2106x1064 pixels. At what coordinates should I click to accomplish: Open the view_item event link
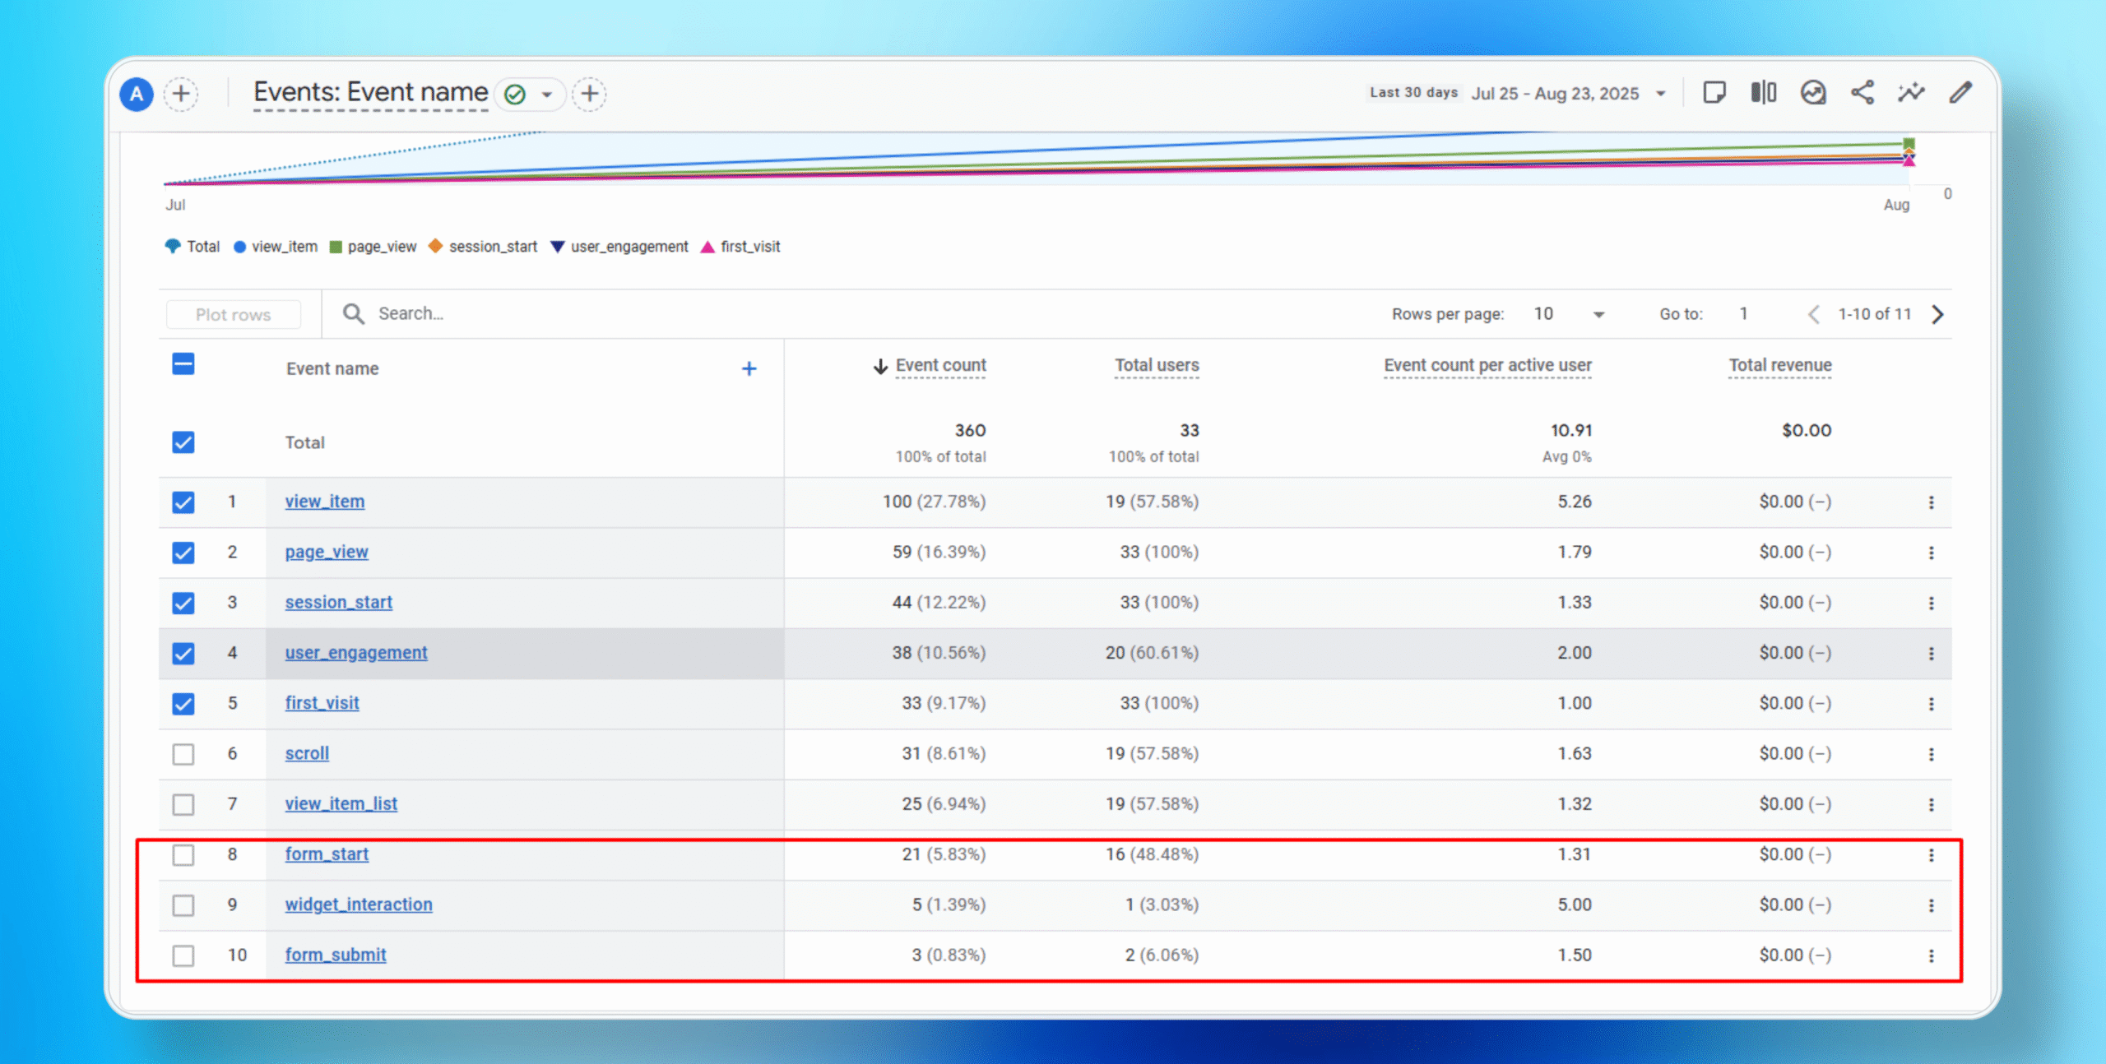325,502
